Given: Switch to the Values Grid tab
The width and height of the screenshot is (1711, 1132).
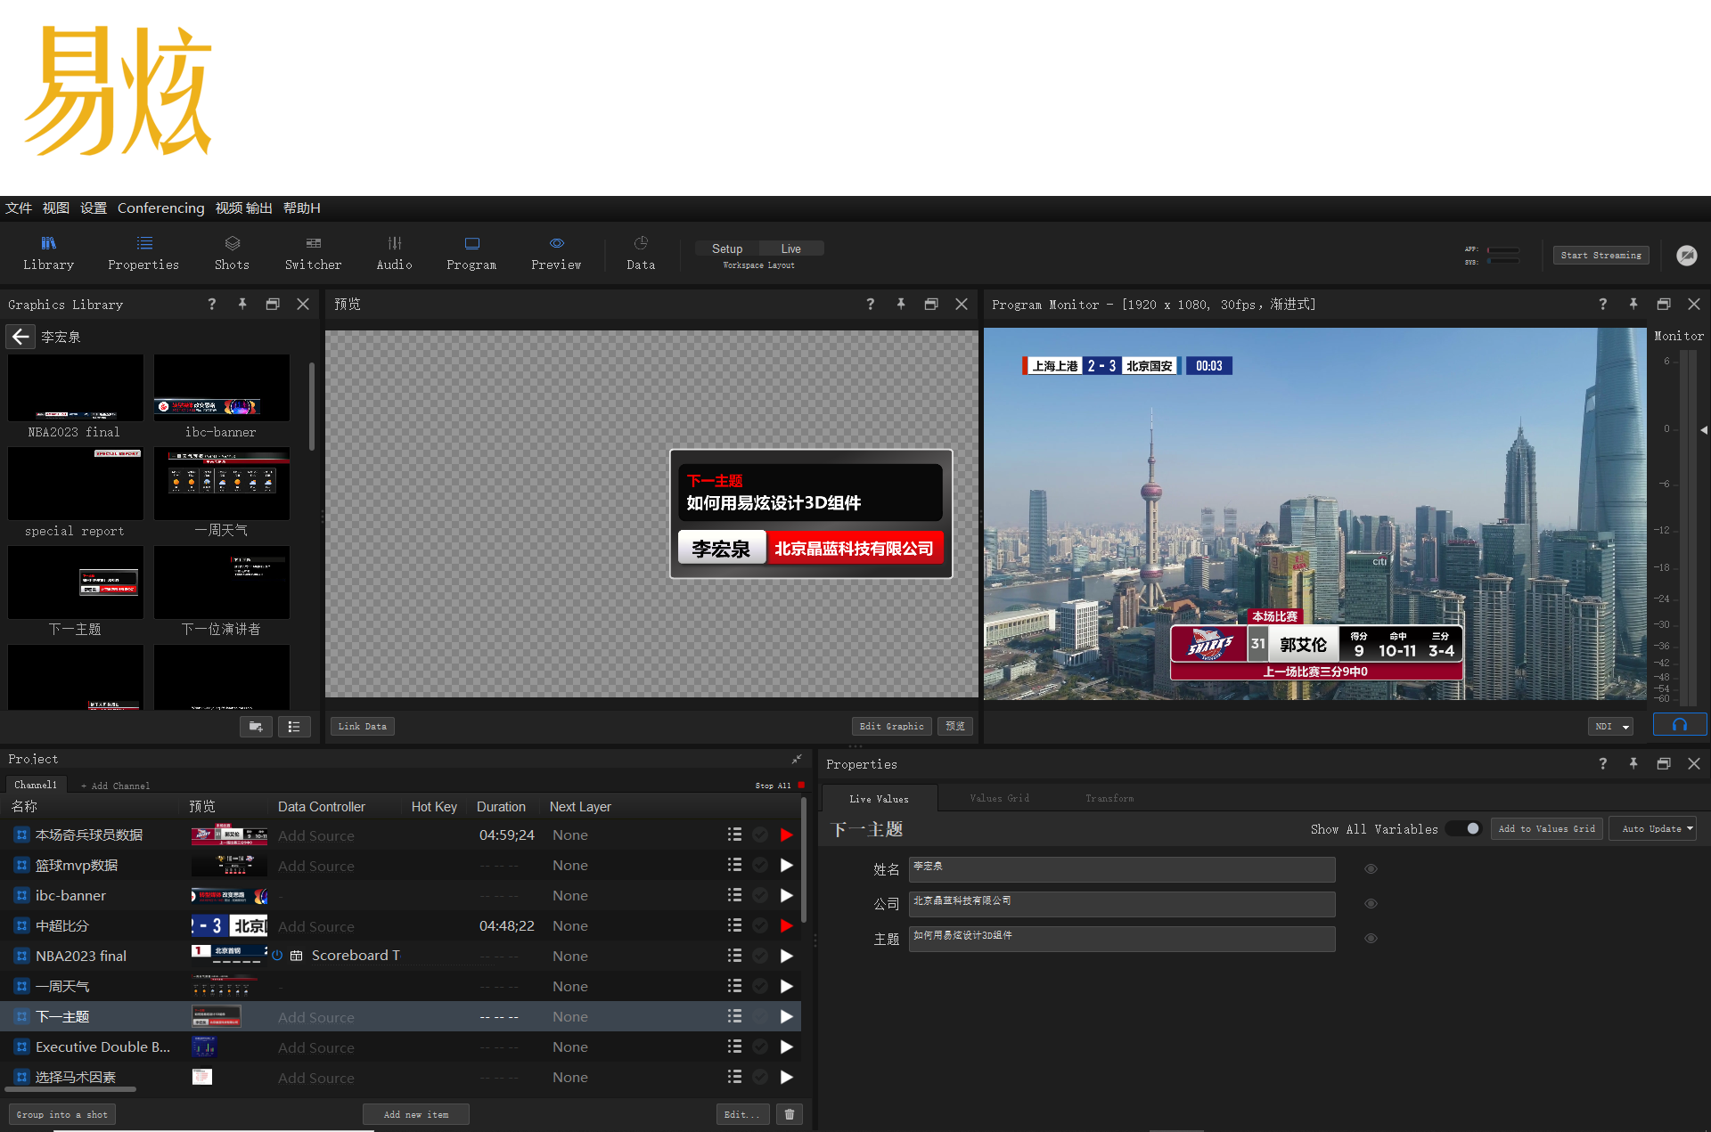Looking at the screenshot, I should click(1000, 798).
